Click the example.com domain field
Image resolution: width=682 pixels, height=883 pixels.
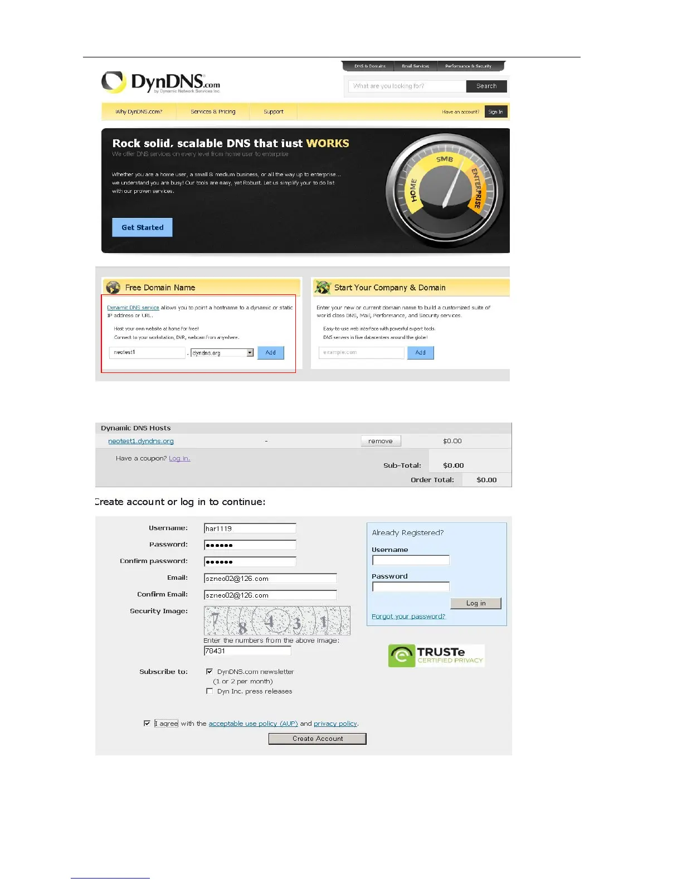[362, 353]
